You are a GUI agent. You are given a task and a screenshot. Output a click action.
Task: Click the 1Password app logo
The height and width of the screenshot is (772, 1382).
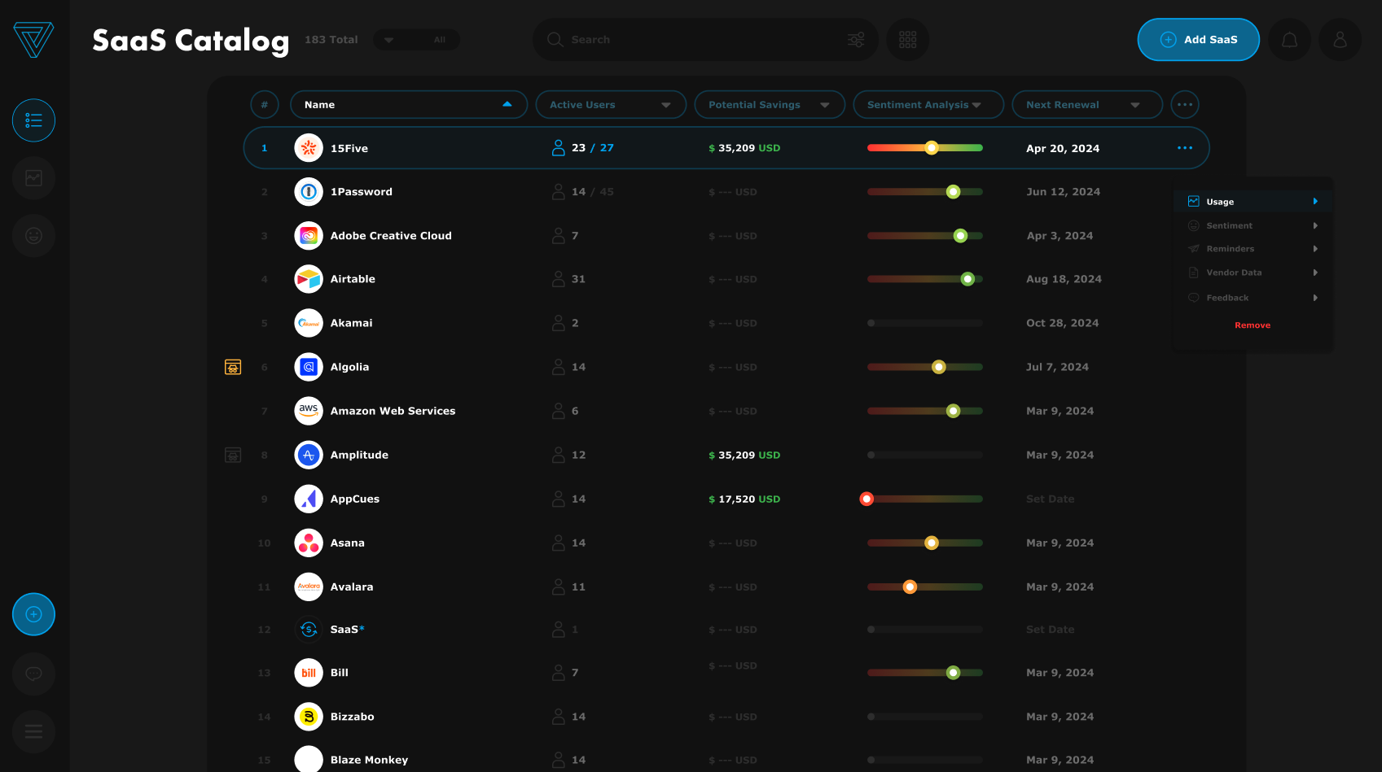[x=309, y=192]
